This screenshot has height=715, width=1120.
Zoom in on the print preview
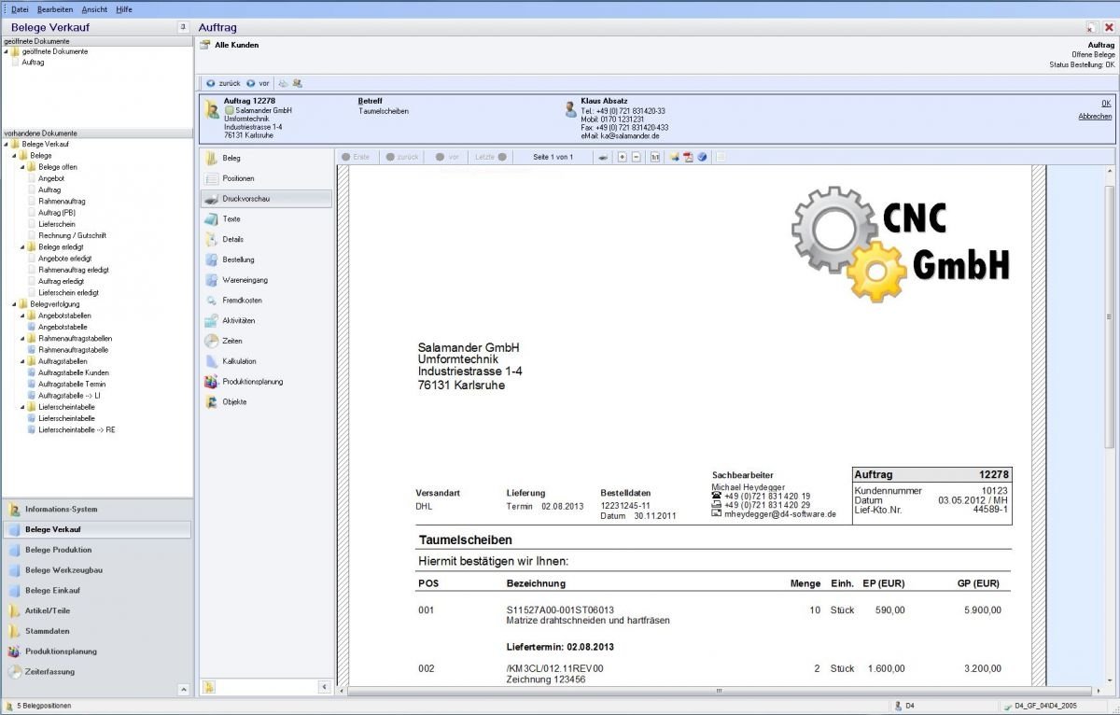pyautogui.click(x=622, y=157)
